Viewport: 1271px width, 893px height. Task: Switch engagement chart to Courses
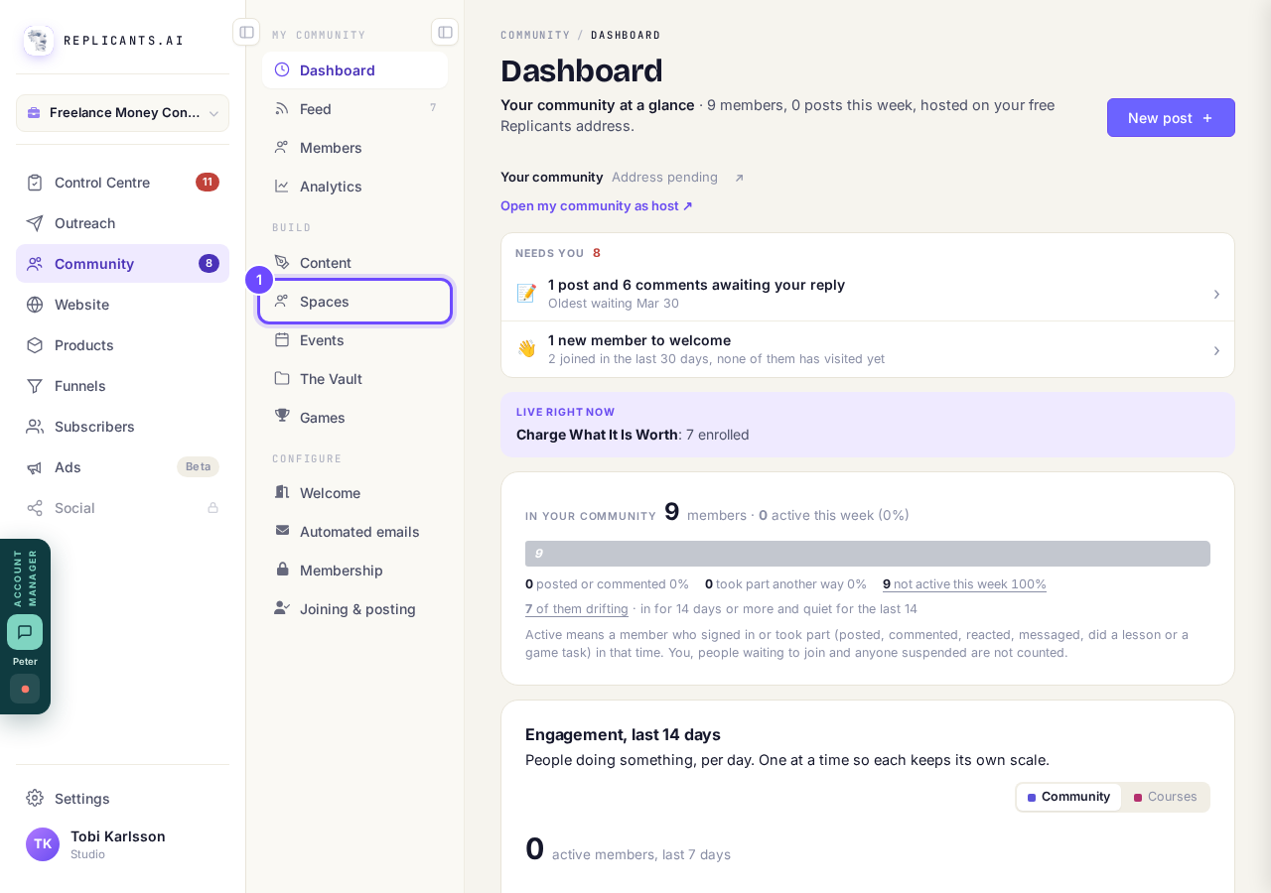click(x=1166, y=797)
